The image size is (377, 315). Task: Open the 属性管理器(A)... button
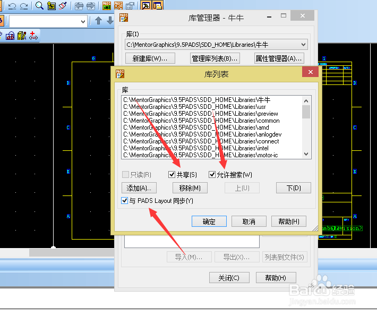point(279,58)
